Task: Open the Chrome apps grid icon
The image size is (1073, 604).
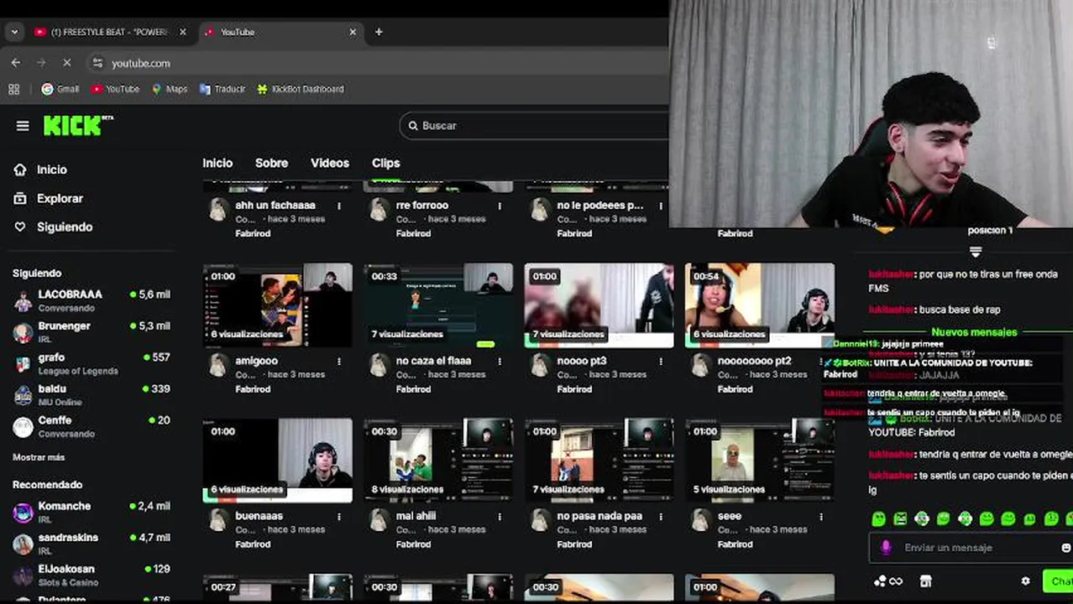Action: tap(13, 89)
